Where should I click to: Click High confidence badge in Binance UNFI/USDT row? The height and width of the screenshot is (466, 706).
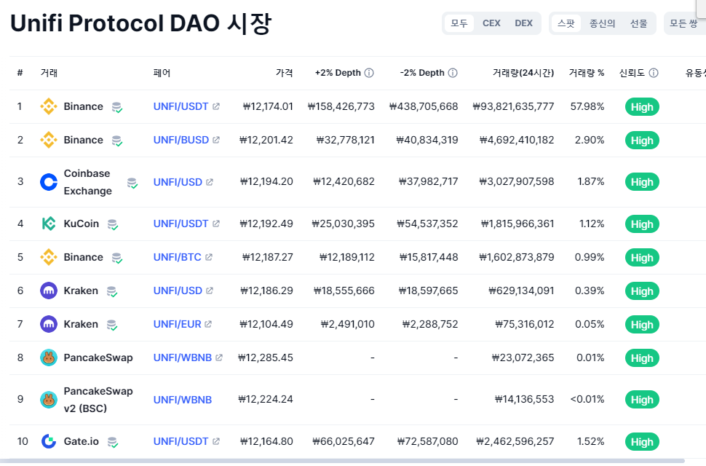pyautogui.click(x=642, y=107)
